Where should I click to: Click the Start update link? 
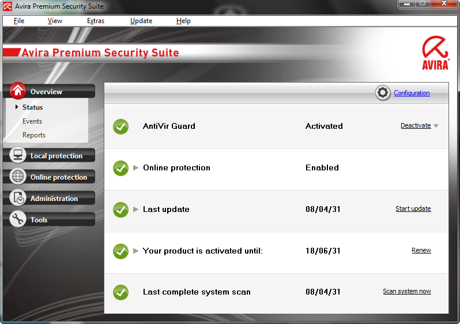coord(413,208)
